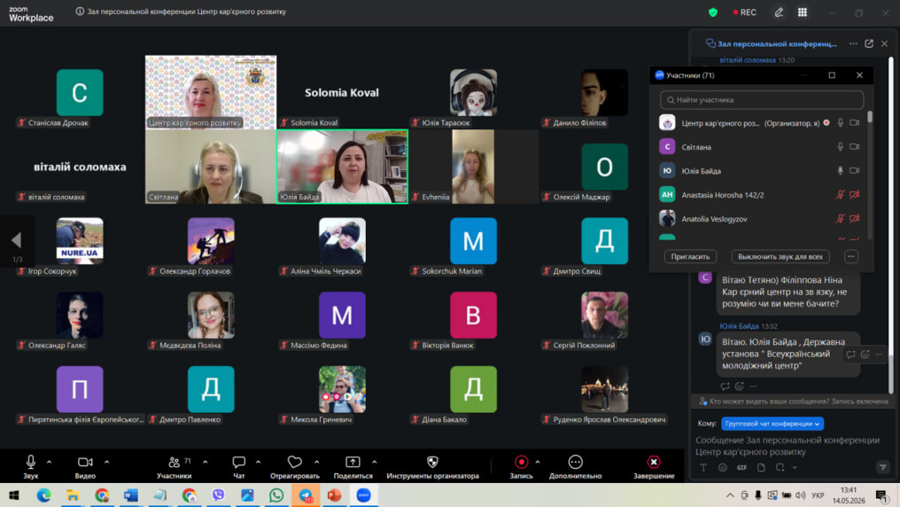900x507 pixels.
Task: Expand share options arrow next to Поделиться
Action: coord(374,462)
